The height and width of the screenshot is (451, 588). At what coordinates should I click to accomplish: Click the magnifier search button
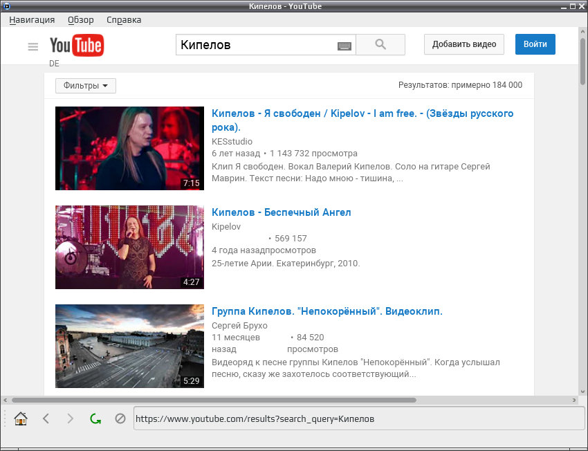pos(380,44)
